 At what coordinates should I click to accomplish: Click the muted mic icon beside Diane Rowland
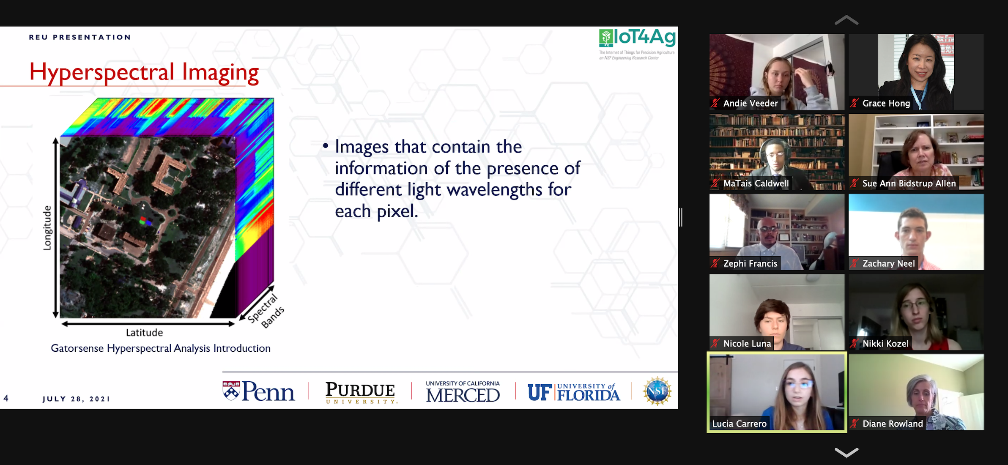pyautogui.click(x=855, y=424)
